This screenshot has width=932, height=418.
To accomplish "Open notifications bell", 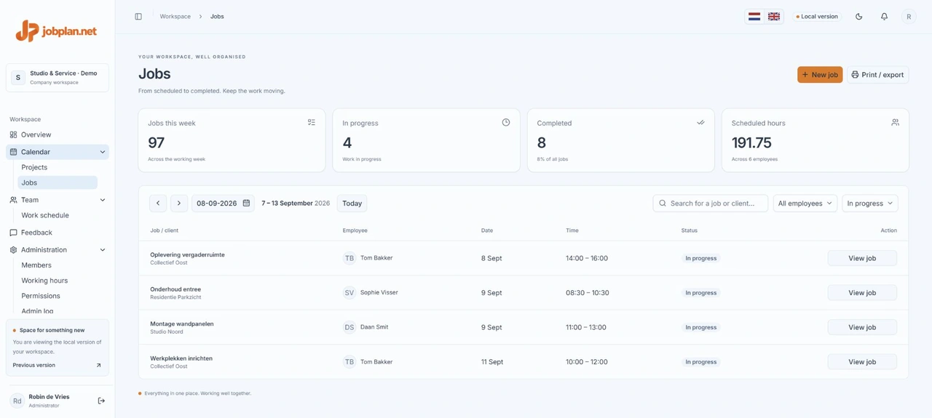I will (884, 17).
